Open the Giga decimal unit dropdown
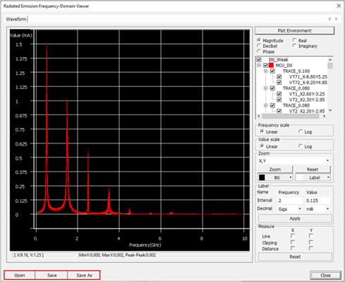 click(x=300, y=208)
